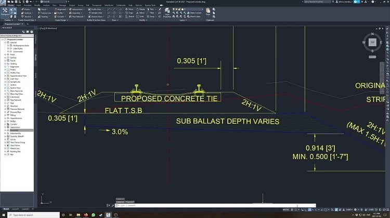Open the Alignment ribbon tool
This screenshot has height=218, width=390.
click(61, 9)
